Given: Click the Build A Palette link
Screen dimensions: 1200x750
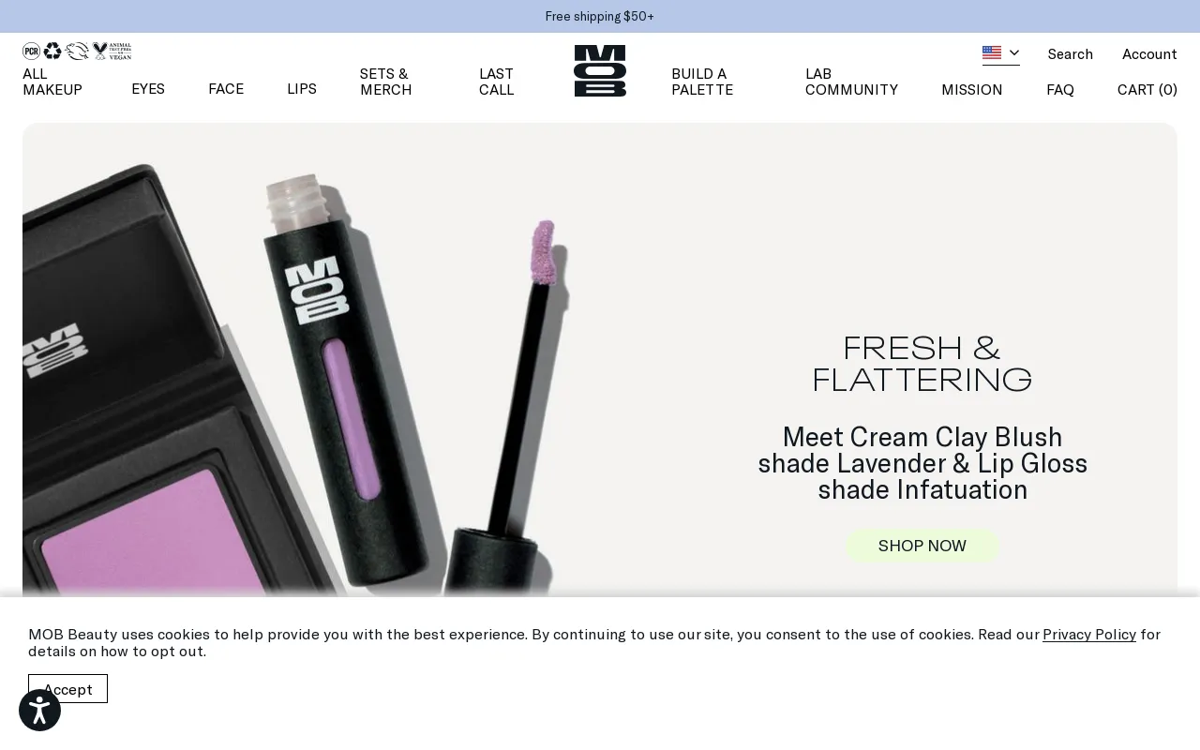Looking at the screenshot, I should click(x=702, y=82).
